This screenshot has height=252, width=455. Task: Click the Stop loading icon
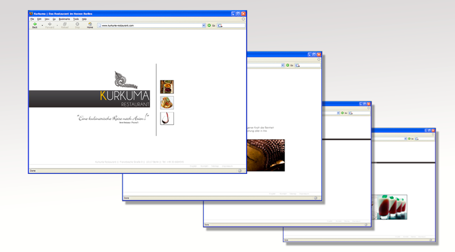click(x=77, y=25)
